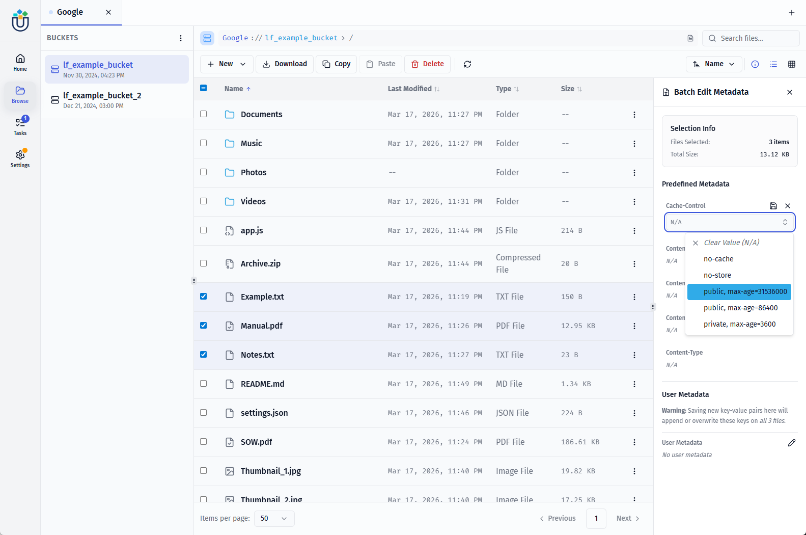Check the README.md checkbox
The width and height of the screenshot is (806, 535).
(x=204, y=384)
